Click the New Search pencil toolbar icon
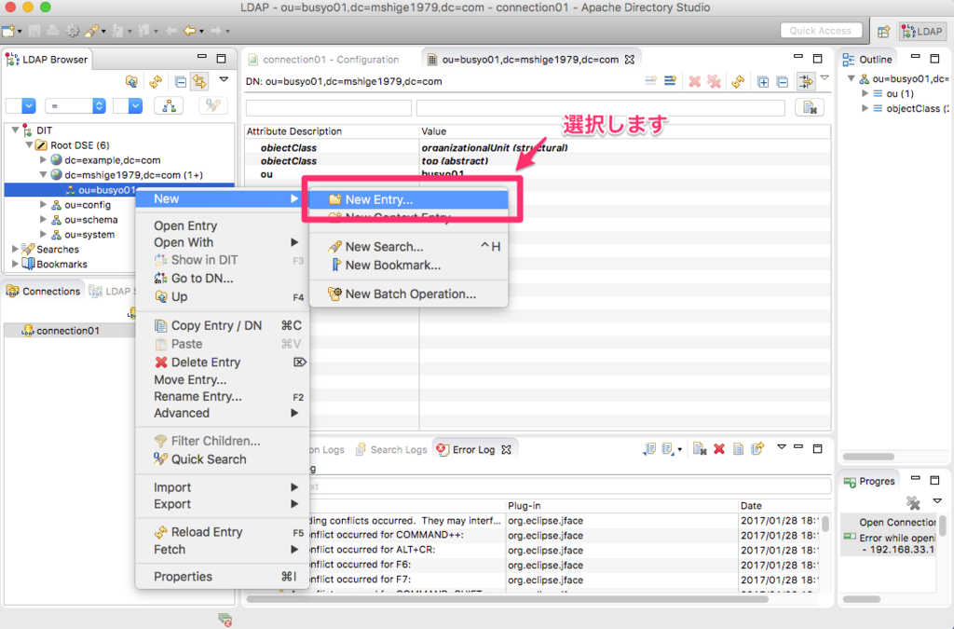Viewport: 954px width, 629px height. 91,31
